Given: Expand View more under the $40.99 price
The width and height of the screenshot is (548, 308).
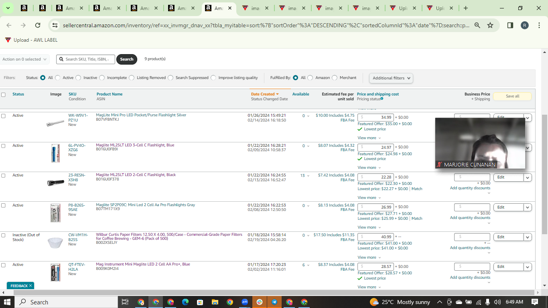Looking at the screenshot, I should 369,257.
